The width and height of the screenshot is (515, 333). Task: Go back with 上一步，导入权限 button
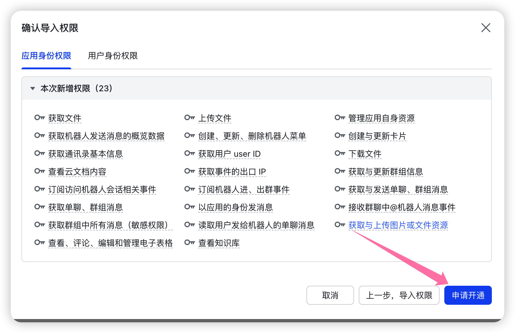[399, 295]
